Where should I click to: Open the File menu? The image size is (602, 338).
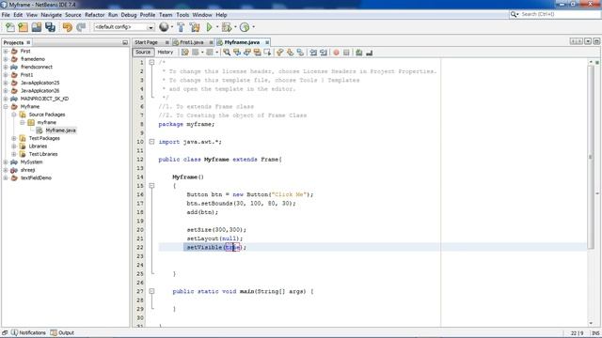click(x=6, y=15)
